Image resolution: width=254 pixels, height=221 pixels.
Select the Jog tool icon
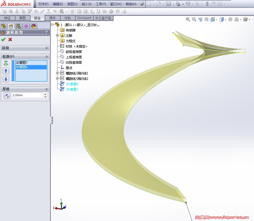coord(42,11)
